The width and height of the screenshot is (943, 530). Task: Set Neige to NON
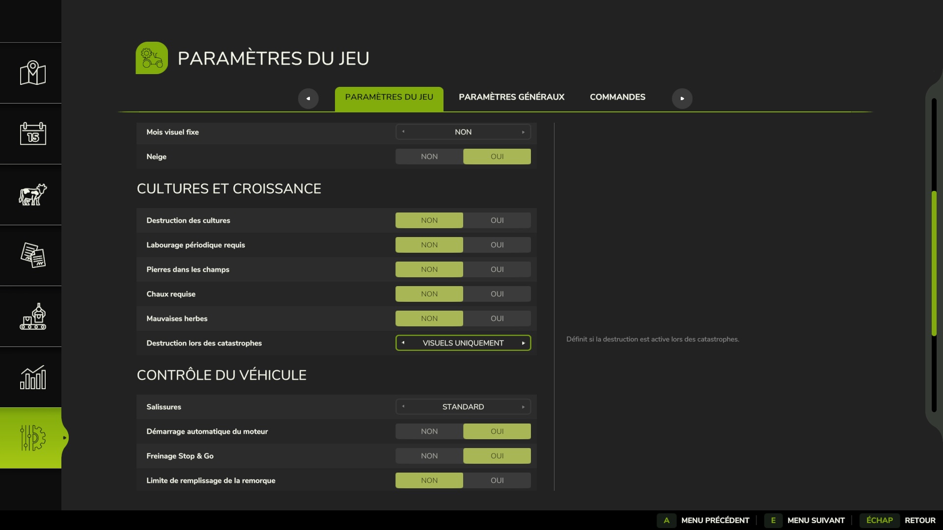pyautogui.click(x=429, y=157)
